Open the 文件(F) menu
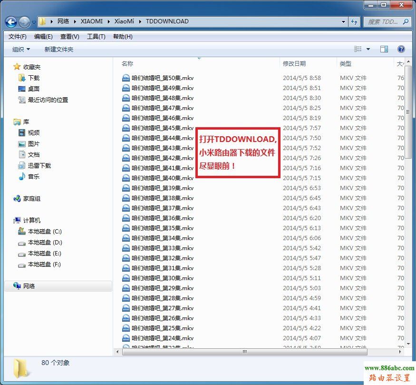The height and width of the screenshot is (385, 416). pos(18,37)
